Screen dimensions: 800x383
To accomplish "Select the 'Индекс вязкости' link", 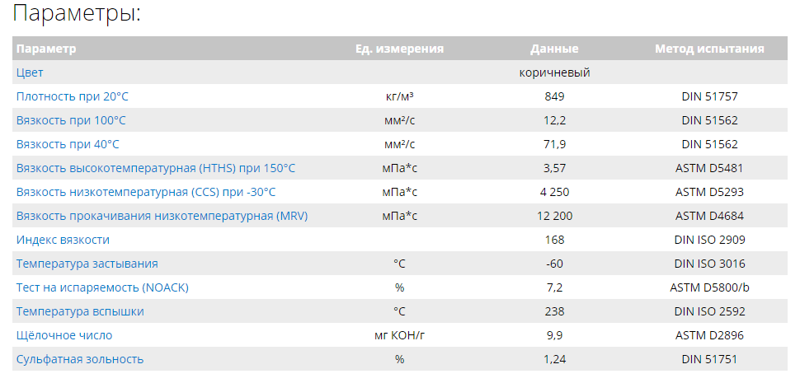I will click(63, 240).
